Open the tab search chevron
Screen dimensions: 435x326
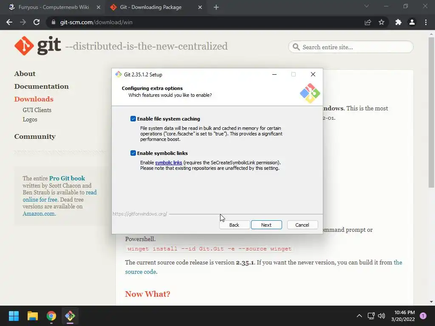367,6
